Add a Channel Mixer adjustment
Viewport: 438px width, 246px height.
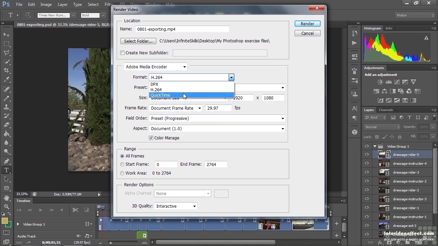409,91
